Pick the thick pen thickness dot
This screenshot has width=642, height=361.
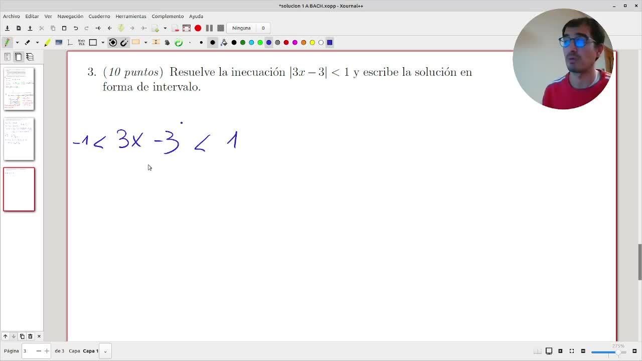213,43
